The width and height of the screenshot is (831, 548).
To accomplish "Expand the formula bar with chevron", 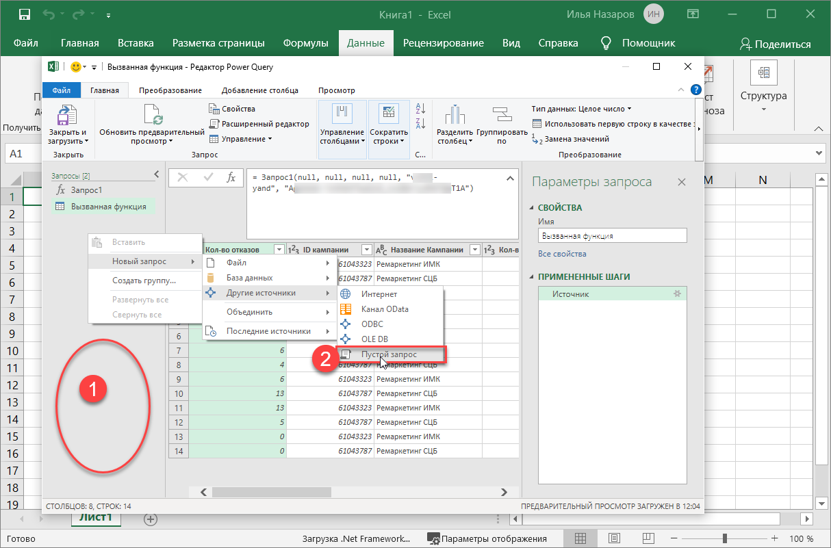I will (x=509, y=179).
